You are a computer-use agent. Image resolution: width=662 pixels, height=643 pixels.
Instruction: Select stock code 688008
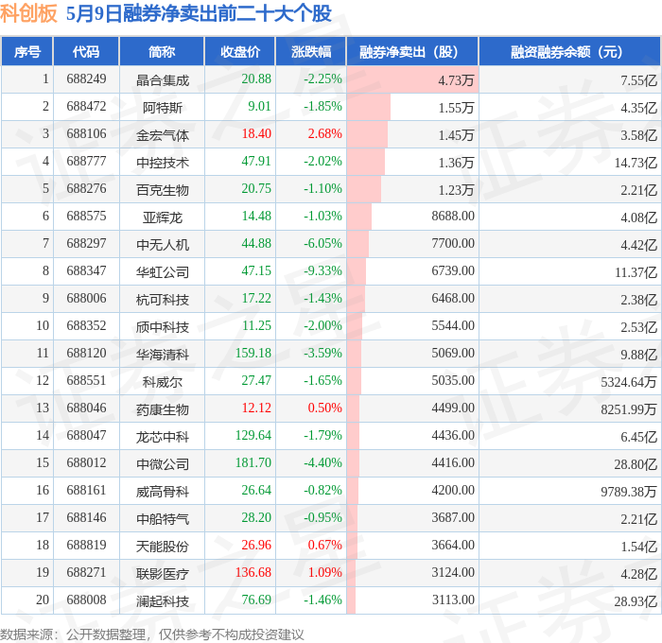coord(86,600)
